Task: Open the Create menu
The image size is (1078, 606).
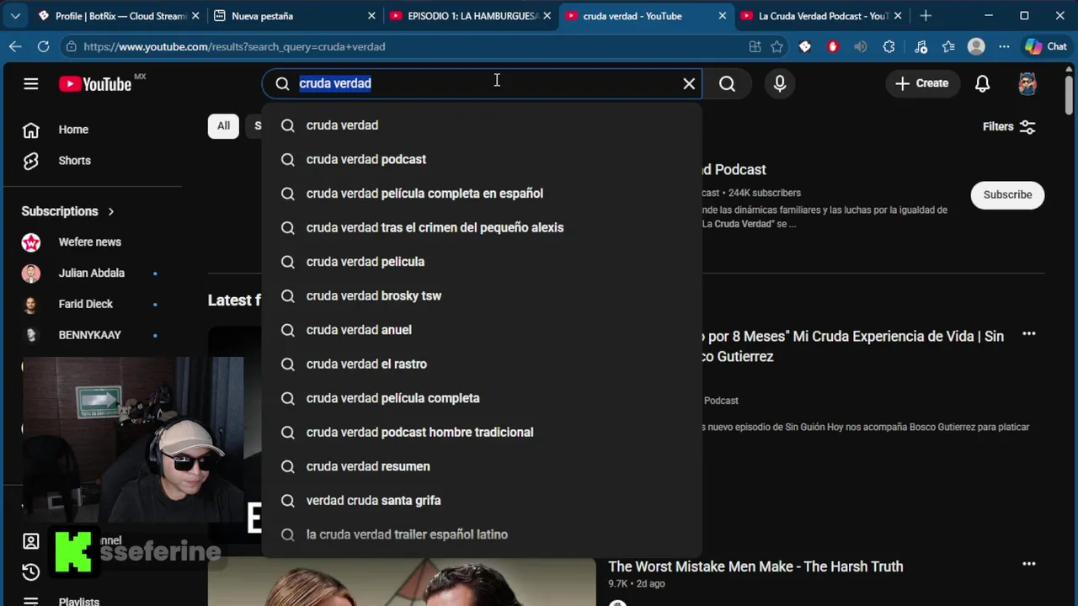Action: pyautogui.click(x=922, y=83)
